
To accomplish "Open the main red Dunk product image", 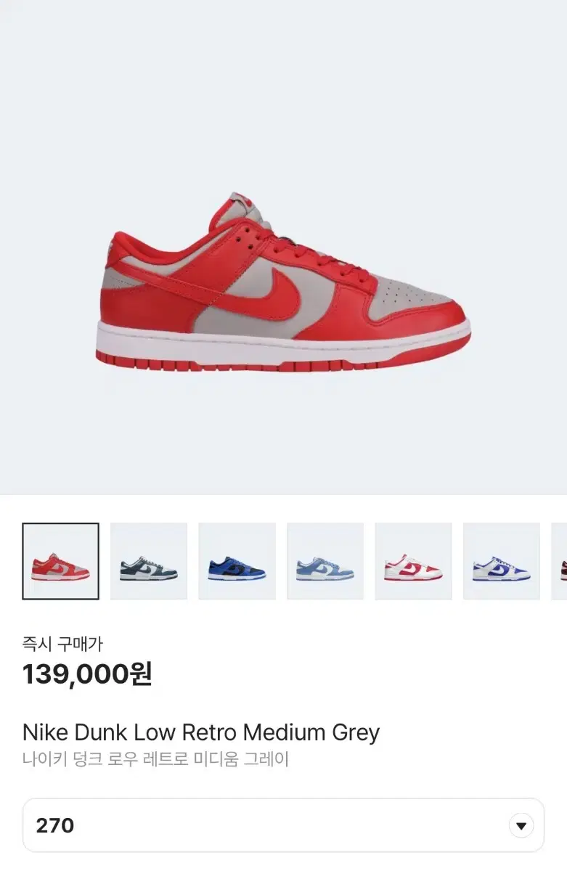I will (x=283, y=282).
